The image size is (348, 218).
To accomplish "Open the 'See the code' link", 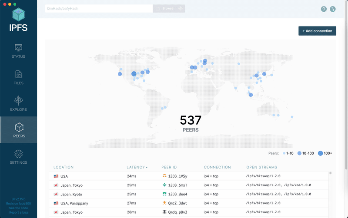I will point(18,208).
